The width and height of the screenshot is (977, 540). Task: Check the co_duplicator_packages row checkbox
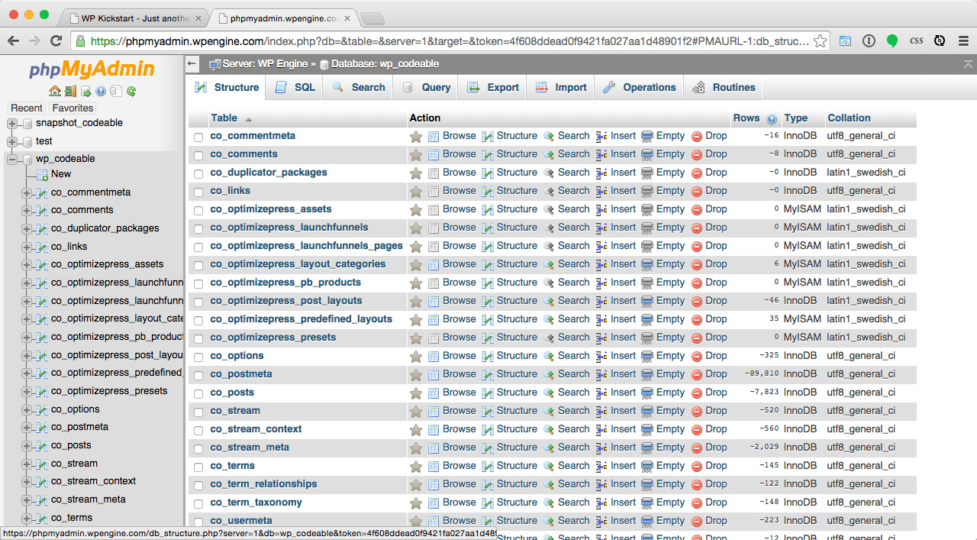point(198,174)
